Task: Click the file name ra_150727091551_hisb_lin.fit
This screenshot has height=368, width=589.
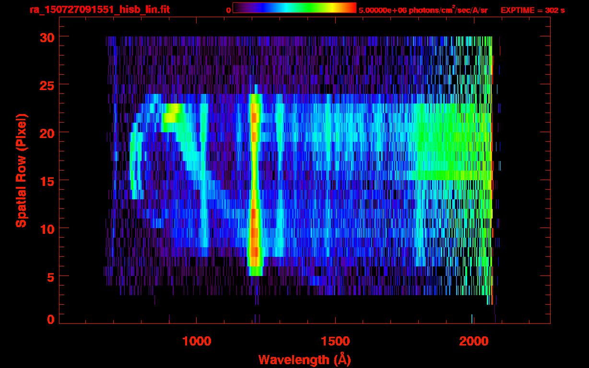Action: pos(99,10)
